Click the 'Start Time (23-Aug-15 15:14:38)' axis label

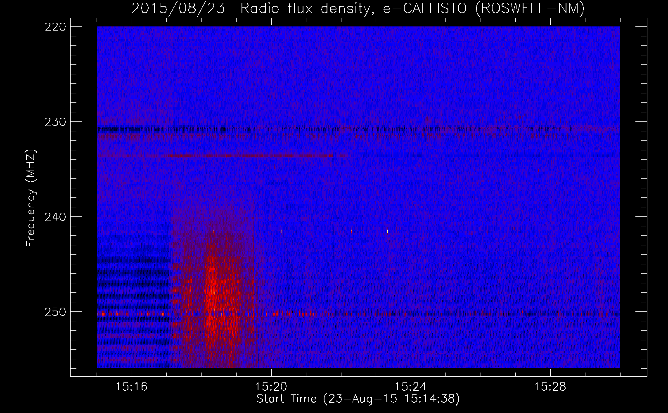pos(358,399)
